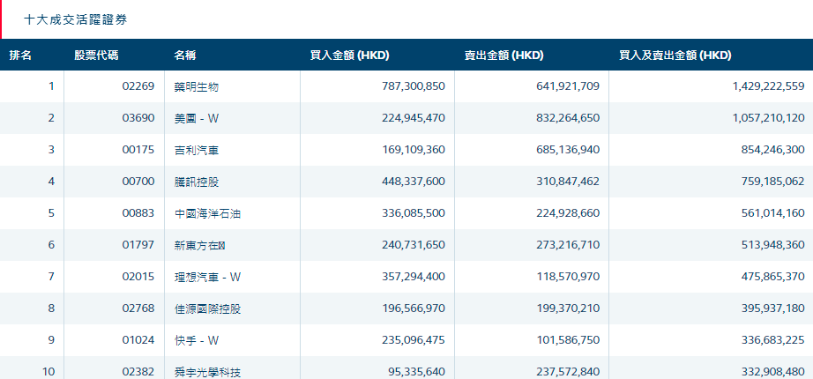This screenshot has height=379, width=813.
Task: Click total amount 1,057,210,120
Action: [768, 118]
